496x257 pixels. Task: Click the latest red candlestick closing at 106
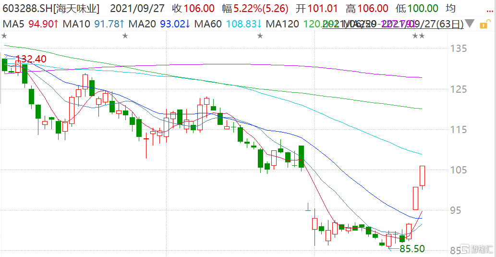(422, 176)
